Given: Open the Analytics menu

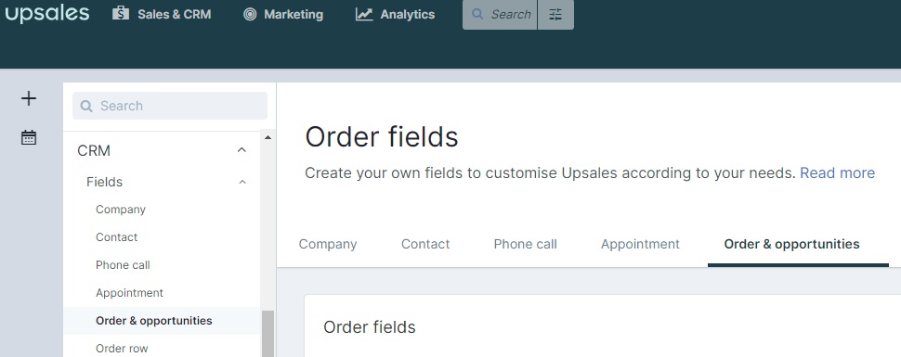Looking at the screenshot, I should [395, 14].
